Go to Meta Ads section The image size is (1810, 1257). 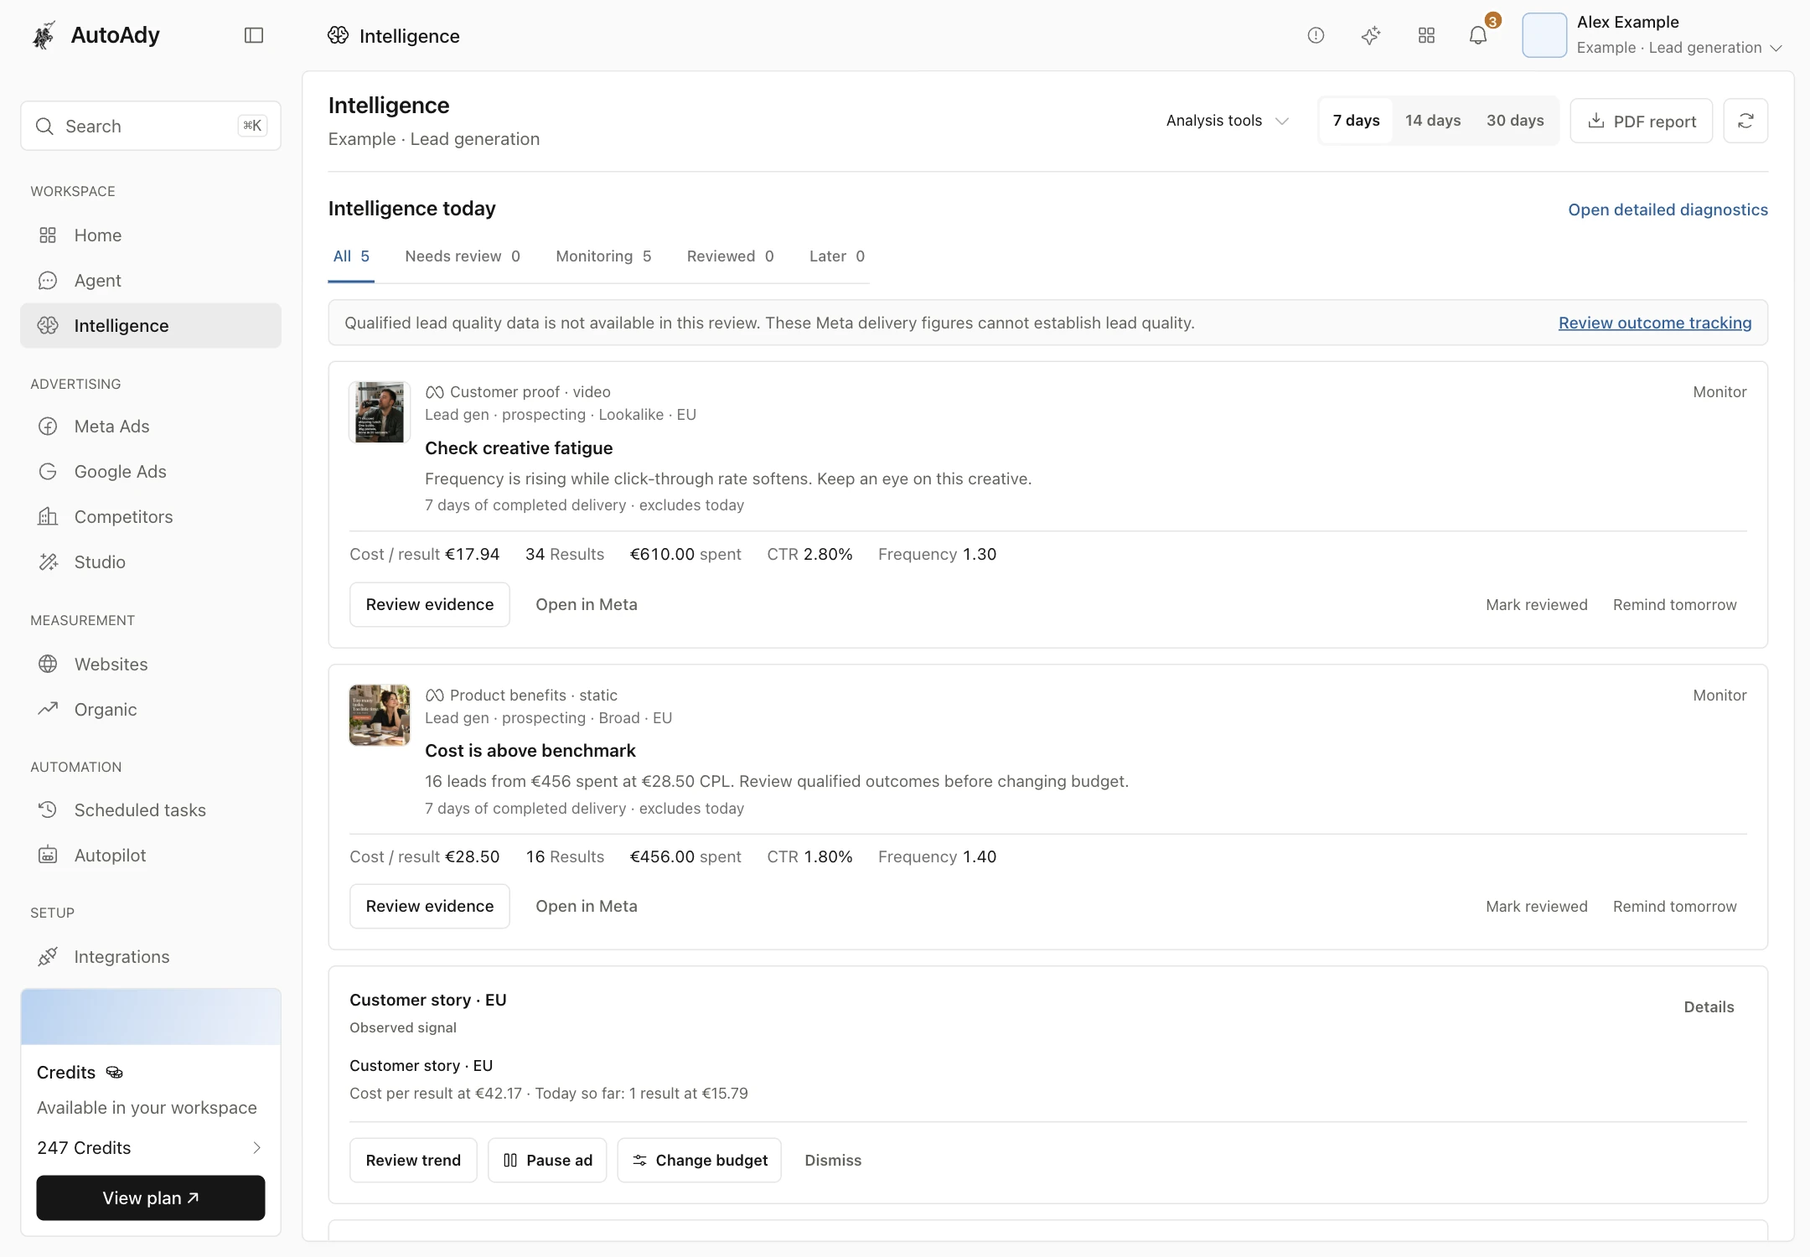coord(151,426)
